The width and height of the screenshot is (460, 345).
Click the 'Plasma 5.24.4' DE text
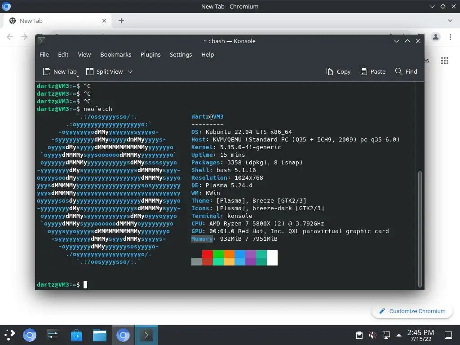pos(229,186)
